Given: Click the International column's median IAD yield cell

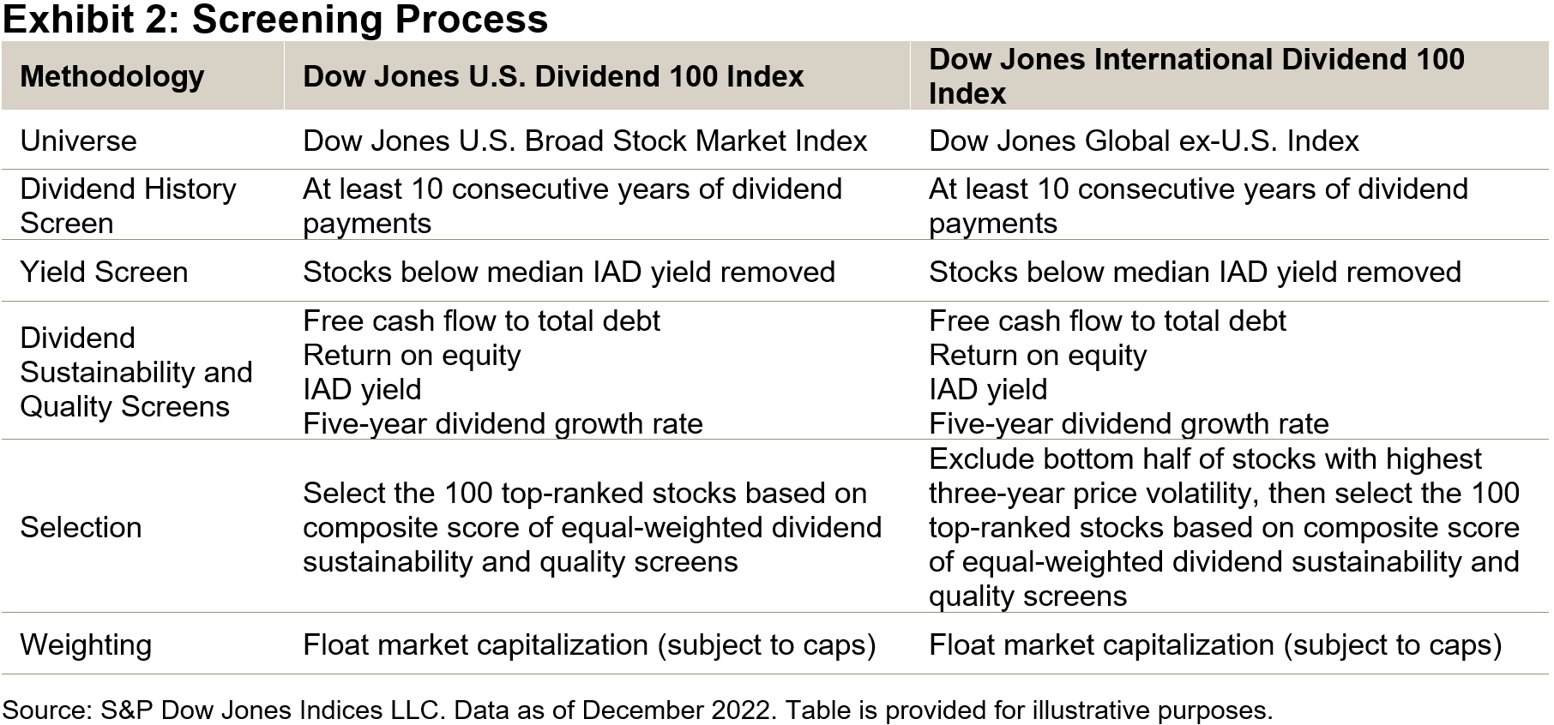Looking at the screenshot, I should coord(1195,272).
